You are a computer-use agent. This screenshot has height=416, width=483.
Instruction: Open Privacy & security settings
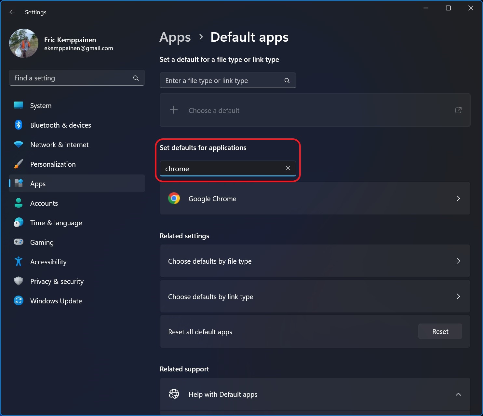click(x=77, y=282)
